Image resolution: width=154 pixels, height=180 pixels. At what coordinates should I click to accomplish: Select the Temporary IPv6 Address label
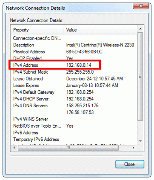tap(36, 140)
